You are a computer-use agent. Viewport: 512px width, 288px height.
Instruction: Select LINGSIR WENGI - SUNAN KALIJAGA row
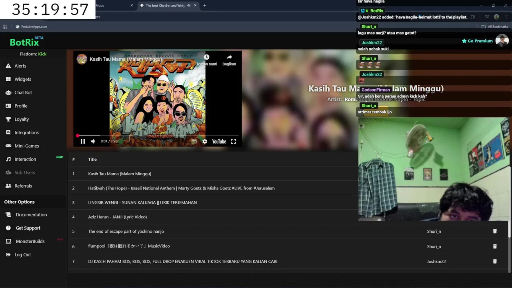[212, 202]
